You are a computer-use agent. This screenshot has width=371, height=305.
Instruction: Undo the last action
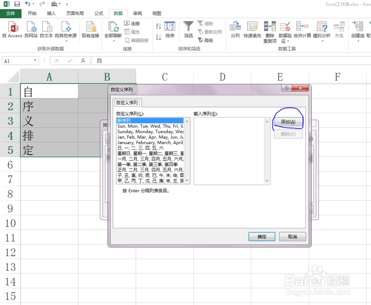tap(28, 4)
